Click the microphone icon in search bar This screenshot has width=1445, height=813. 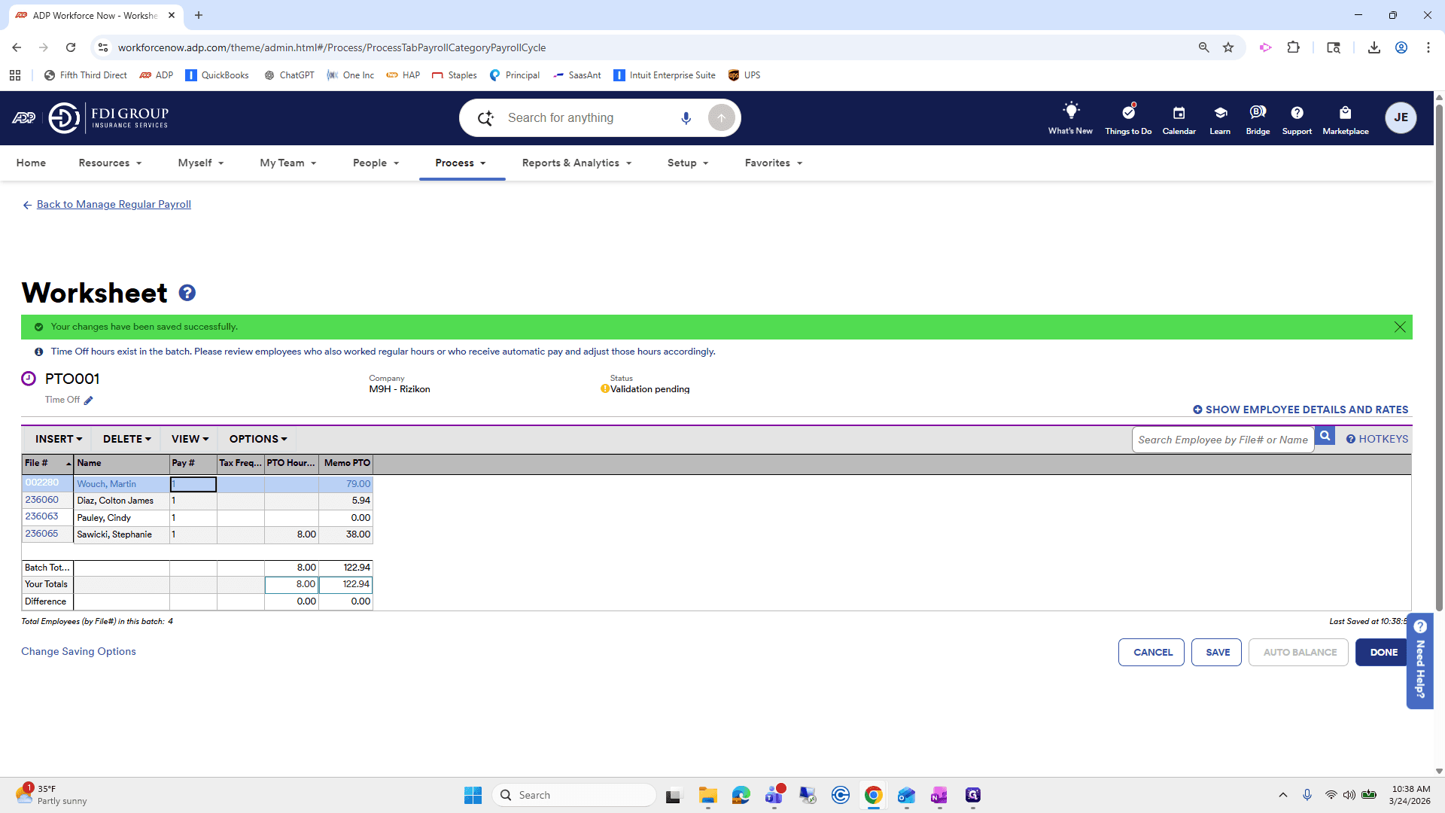point(686,118)
